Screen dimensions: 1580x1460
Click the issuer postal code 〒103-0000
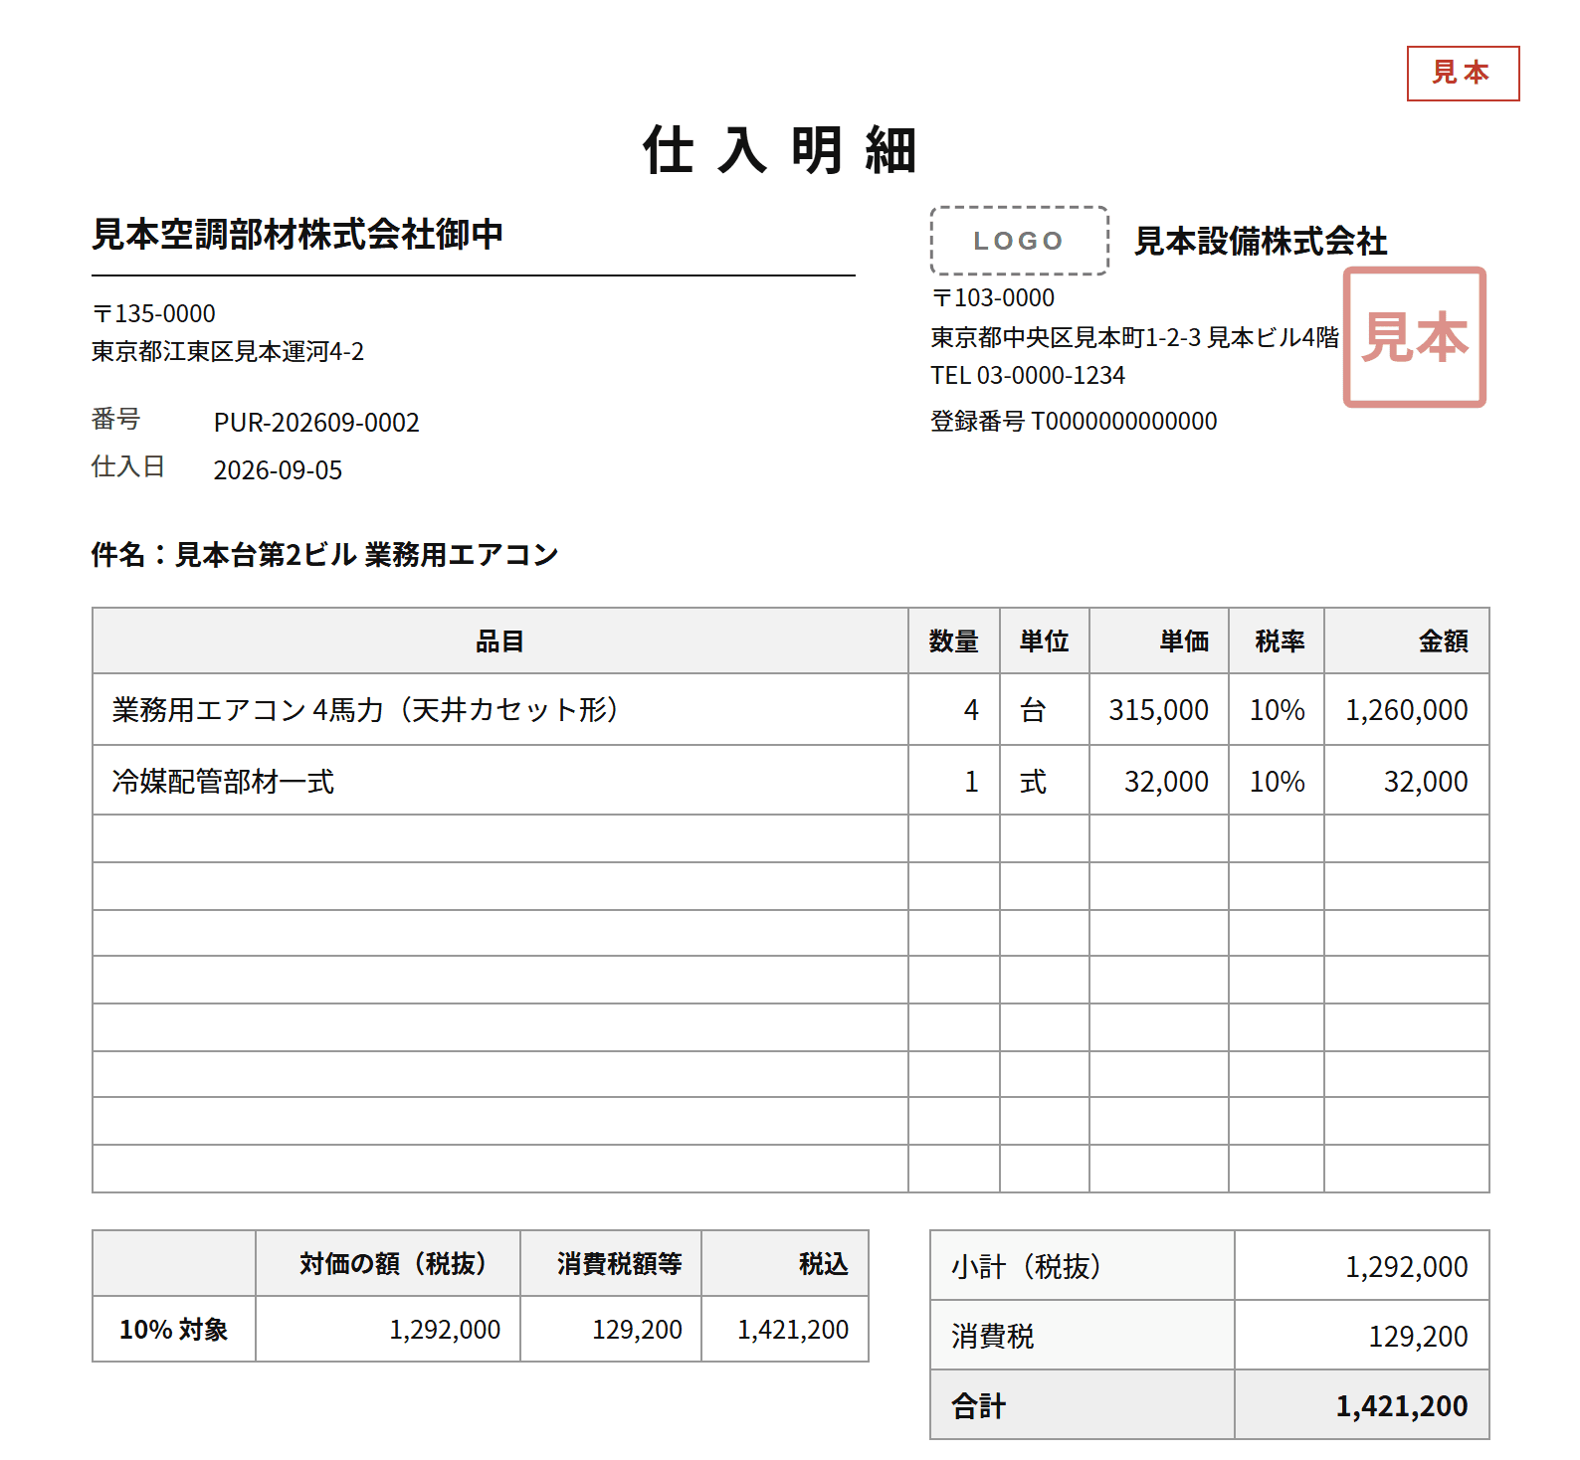[x=993, y=297]
